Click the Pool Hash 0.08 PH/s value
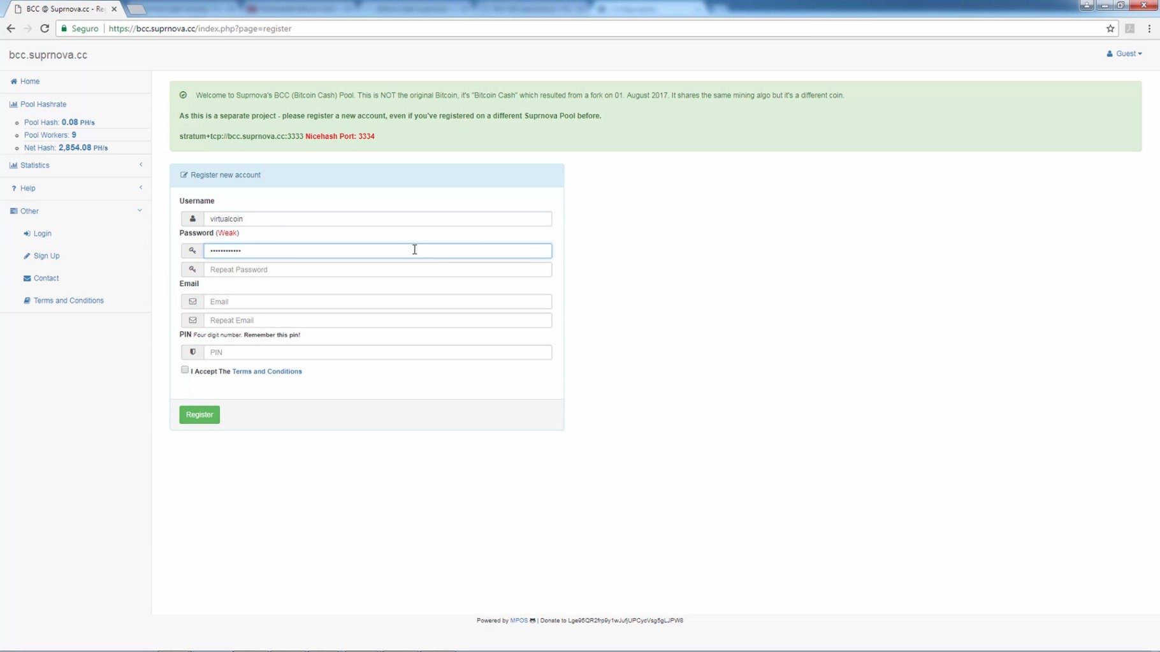 click(x=78, y=122)
